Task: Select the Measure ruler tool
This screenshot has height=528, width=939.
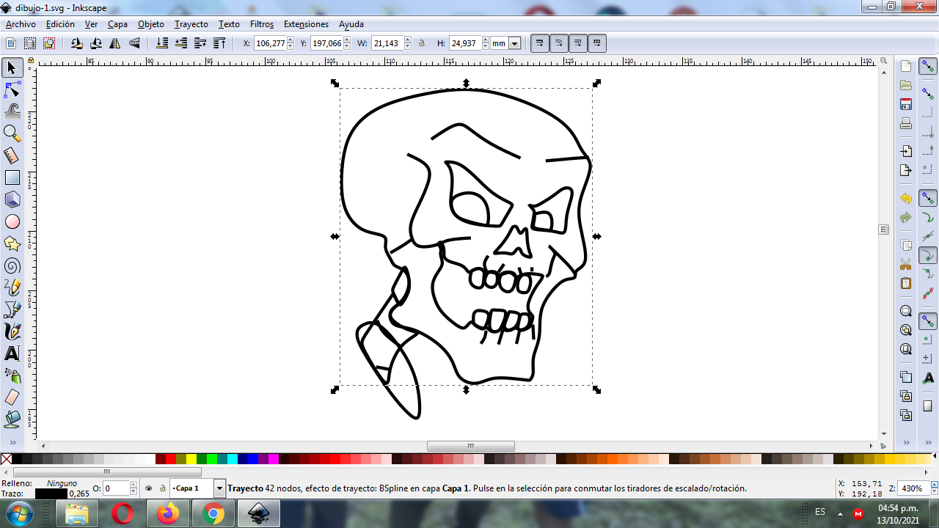Action: tap(12, 155)
